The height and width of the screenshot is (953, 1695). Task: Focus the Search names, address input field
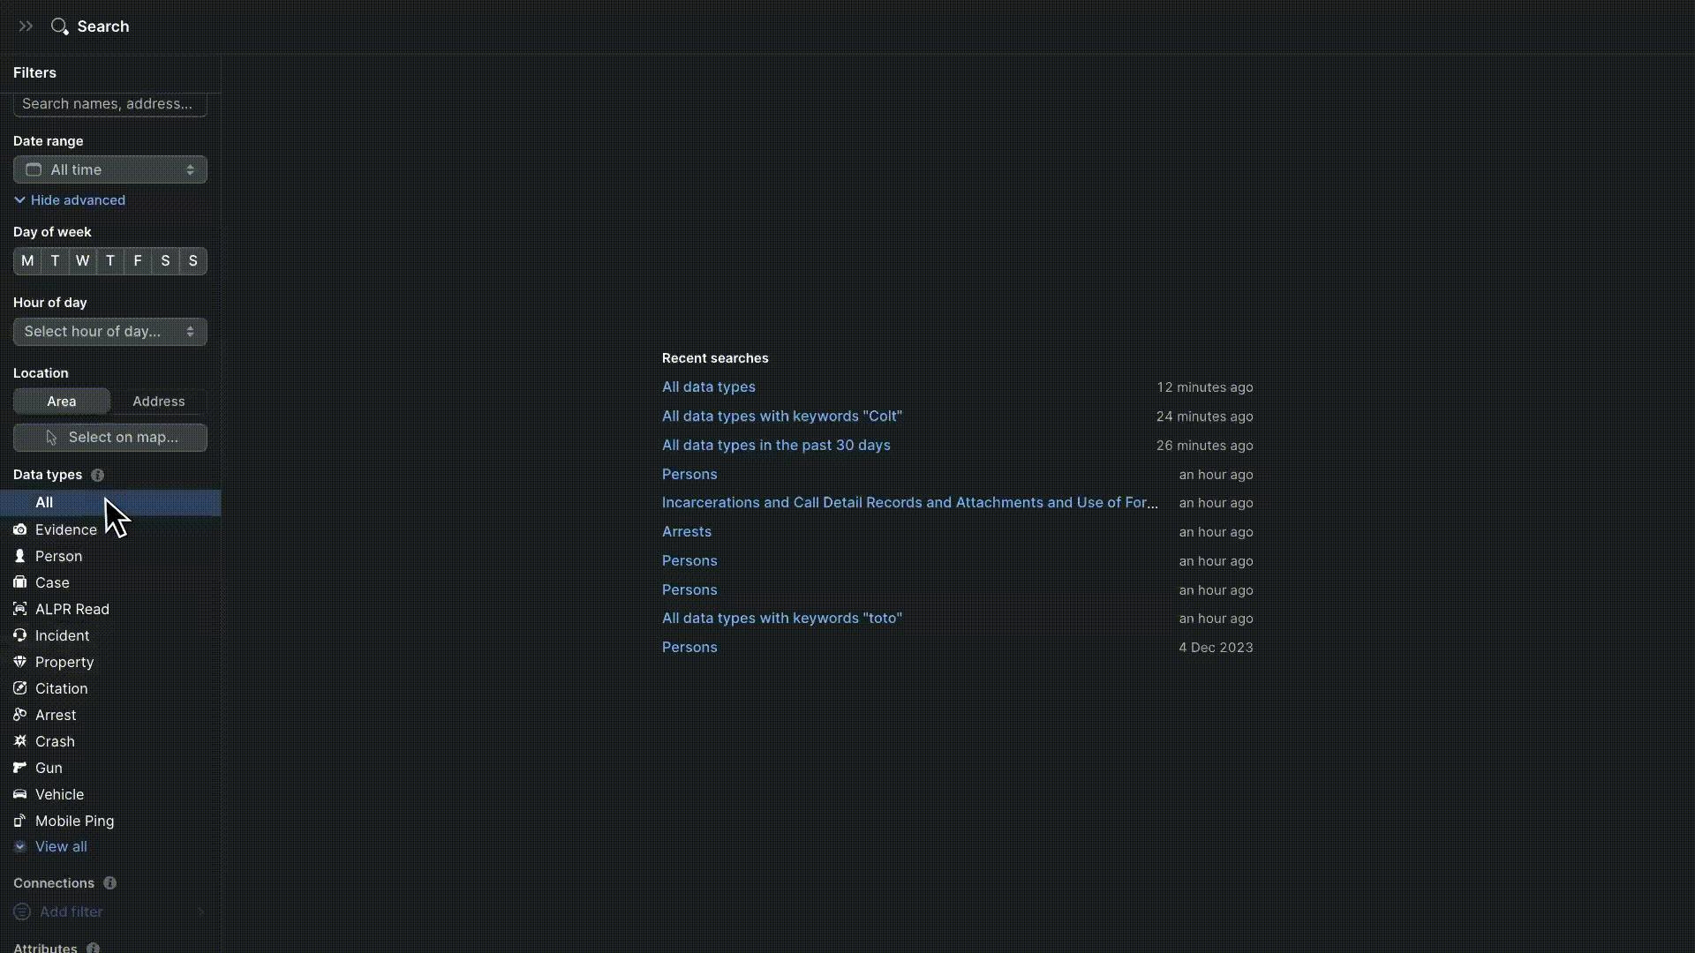(x=110, y=104)
